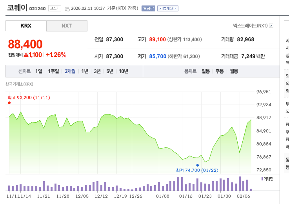Click the calendar clock icon beside the date

67,9
